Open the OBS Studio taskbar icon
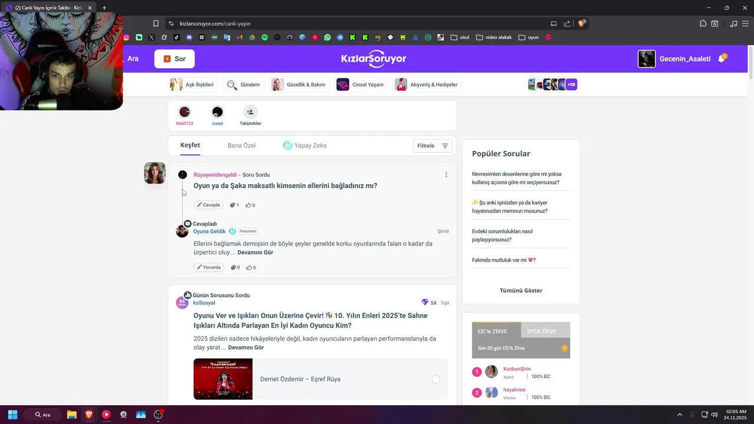 tap(158, 415)
